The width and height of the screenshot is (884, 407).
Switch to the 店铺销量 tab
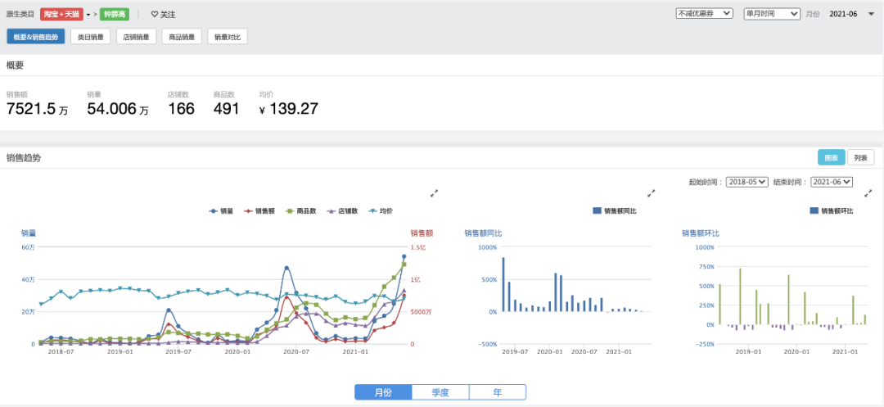136,37
